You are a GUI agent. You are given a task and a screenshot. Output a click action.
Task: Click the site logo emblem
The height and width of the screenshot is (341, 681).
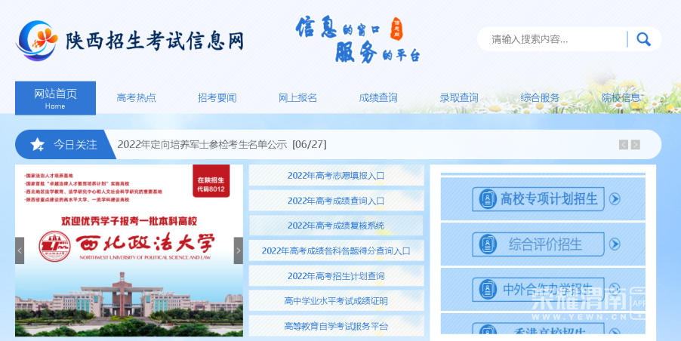click(38, 40)
